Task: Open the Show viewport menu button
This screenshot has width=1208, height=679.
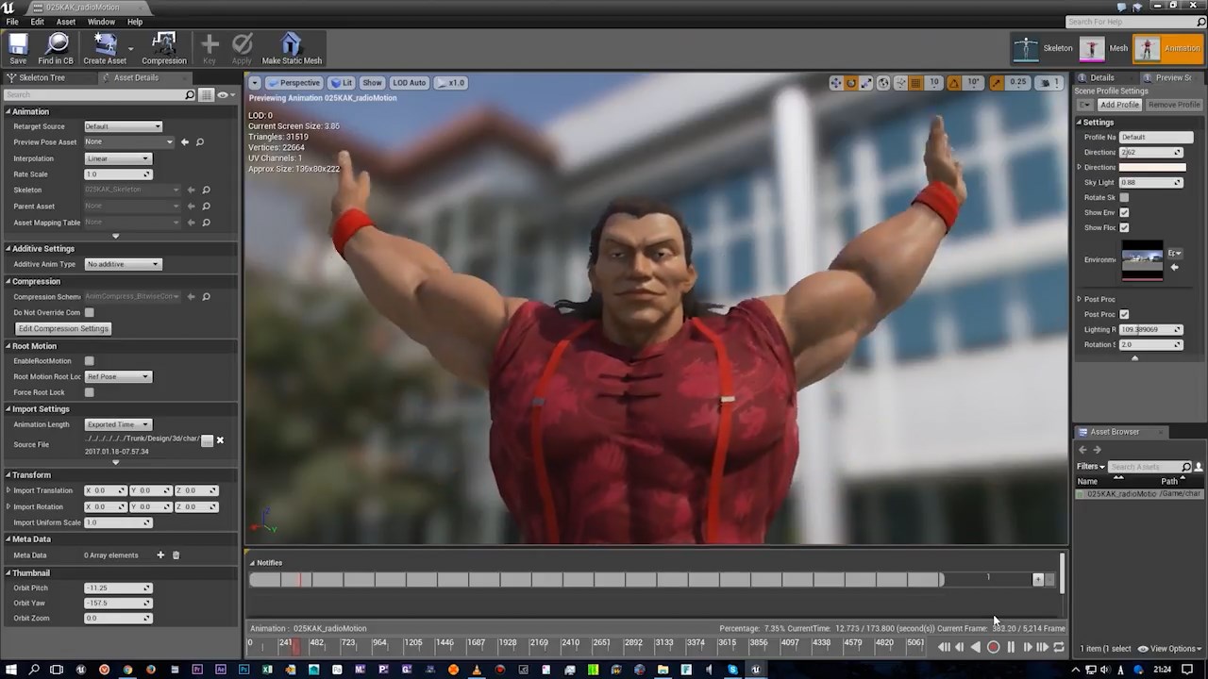Action: coord(372,83)
